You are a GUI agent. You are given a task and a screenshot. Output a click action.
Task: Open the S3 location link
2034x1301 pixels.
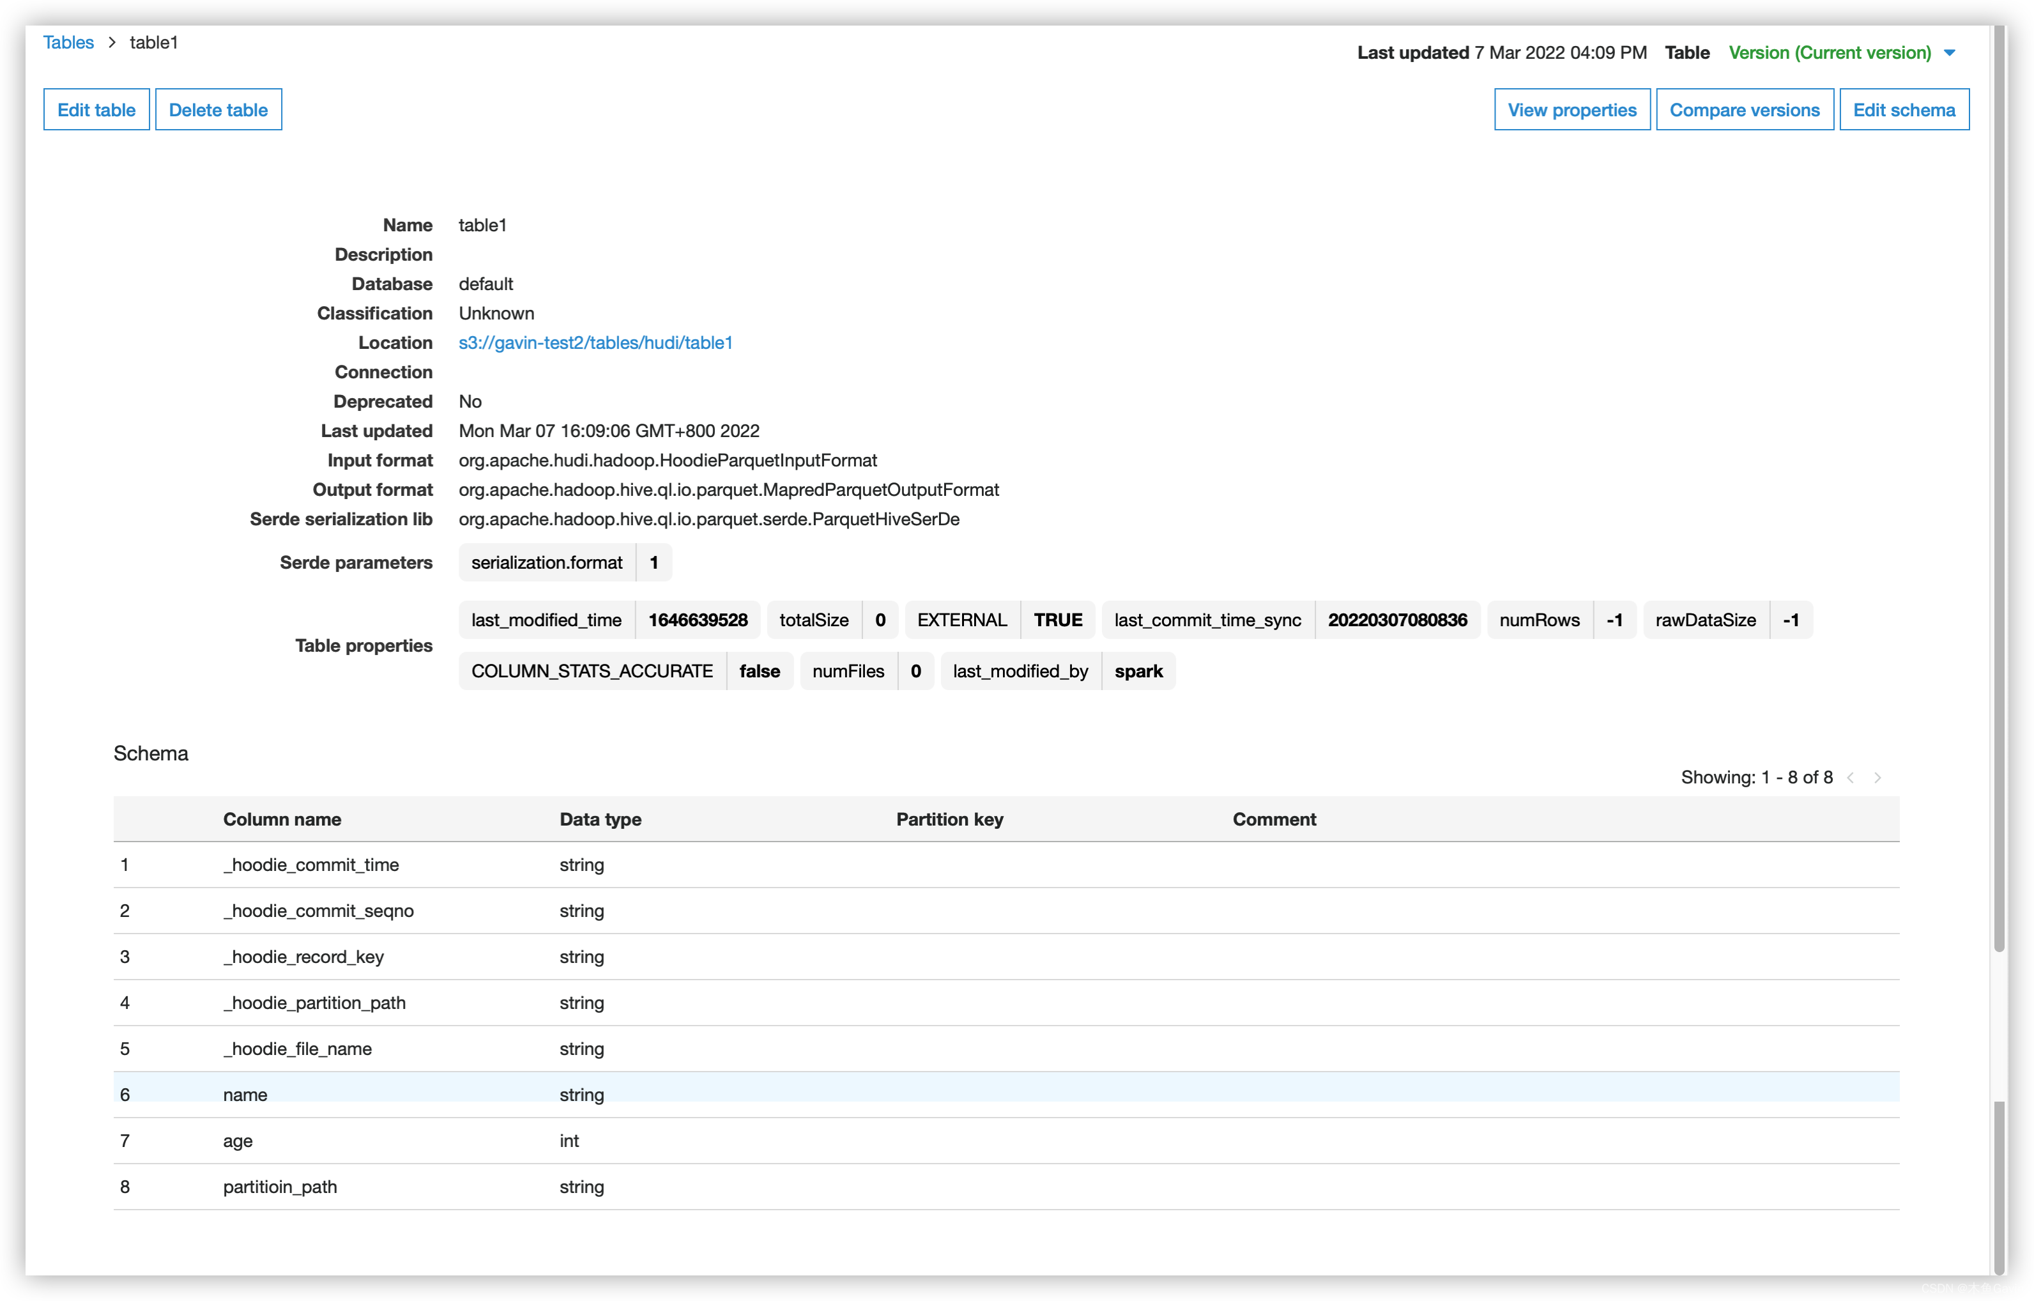[595, 342]
